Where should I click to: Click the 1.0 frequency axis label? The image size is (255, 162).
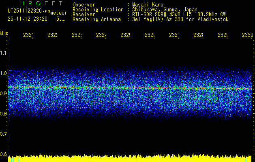[4, 73]
